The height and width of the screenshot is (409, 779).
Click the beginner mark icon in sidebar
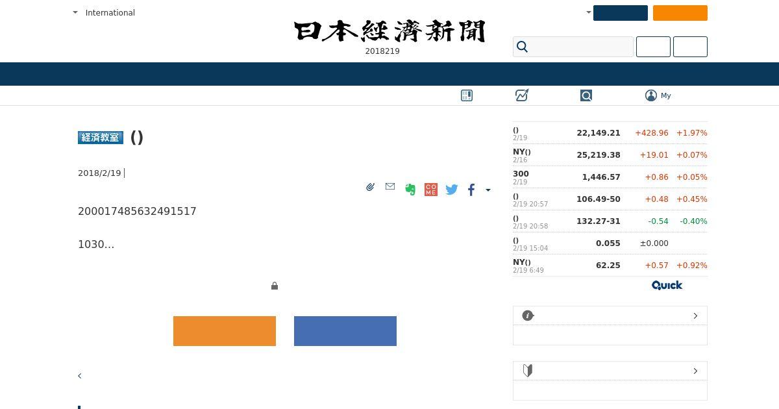tap(528, 371)
